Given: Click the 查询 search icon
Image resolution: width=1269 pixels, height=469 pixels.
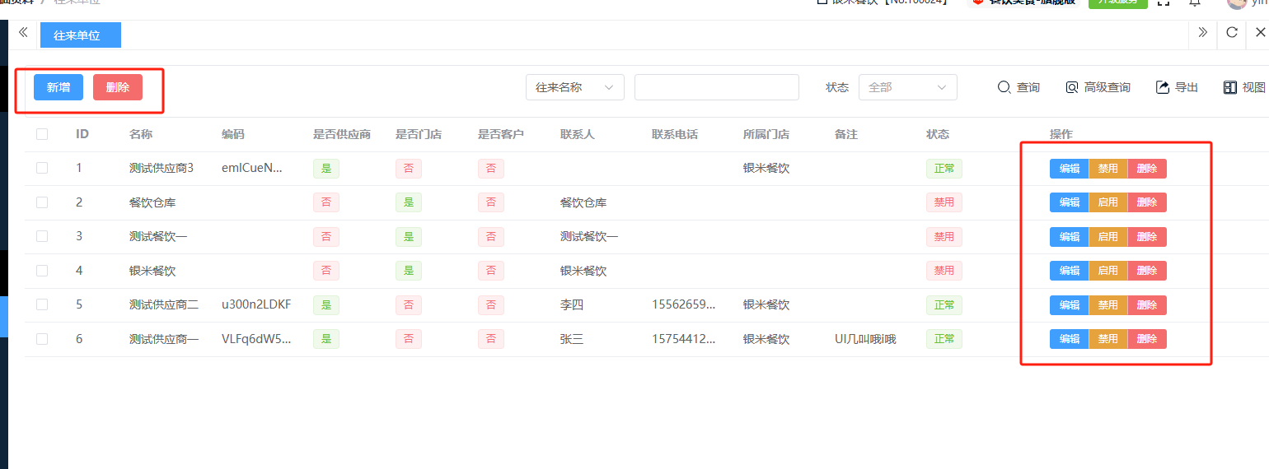Looking at the screenshot, I should (x=1004, y=87).
